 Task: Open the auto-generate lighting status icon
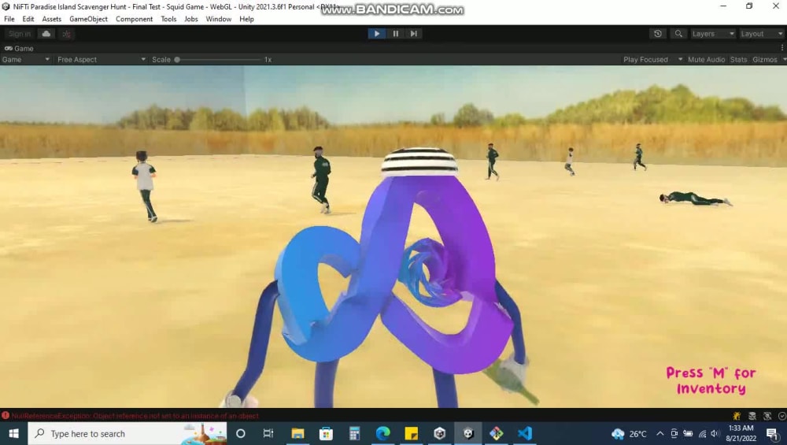737,416
